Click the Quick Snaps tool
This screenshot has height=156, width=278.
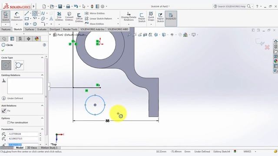coord(151,16)
